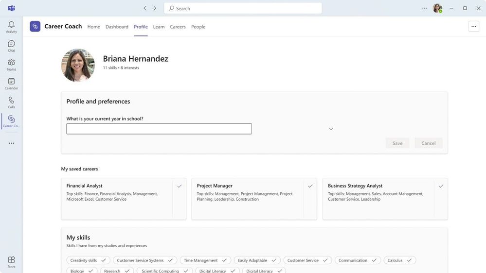Toggle the Time Management skill chip

pos(205,260)
